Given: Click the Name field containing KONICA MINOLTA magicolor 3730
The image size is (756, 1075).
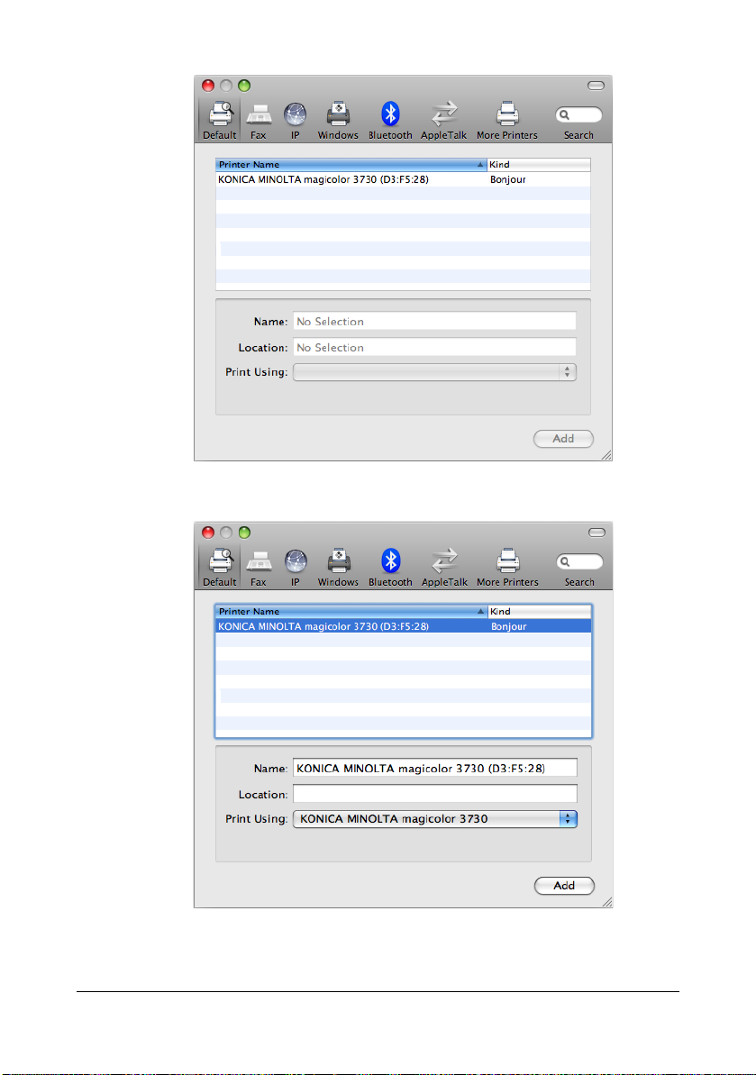Looking at the screenshot, I should pos(434,767).
